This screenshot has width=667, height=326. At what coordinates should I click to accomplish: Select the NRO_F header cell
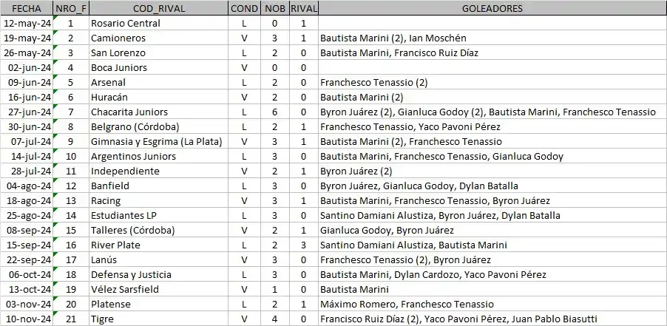70,8
